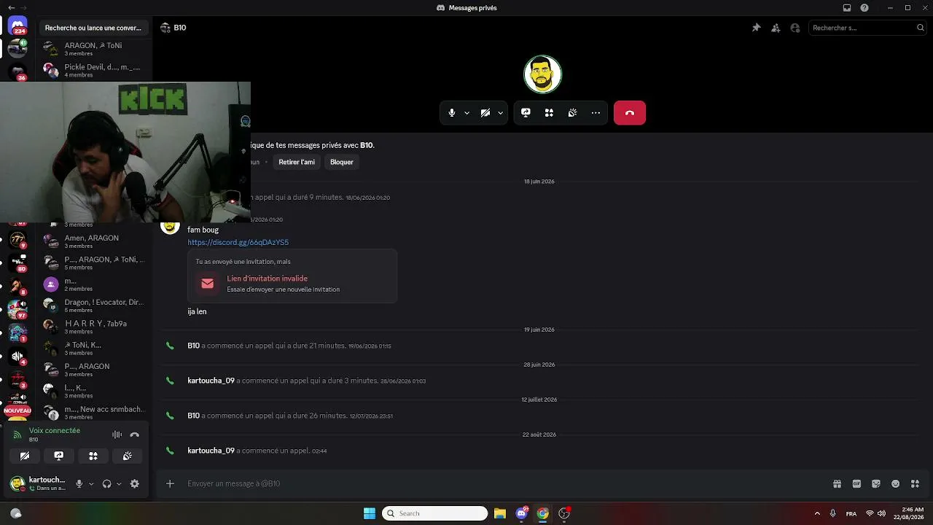Share screen from the voice panel
The width and height of the screenshot is (933, 525).
59,456
